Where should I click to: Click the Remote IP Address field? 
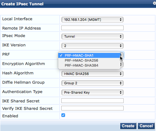coord(92,28)
